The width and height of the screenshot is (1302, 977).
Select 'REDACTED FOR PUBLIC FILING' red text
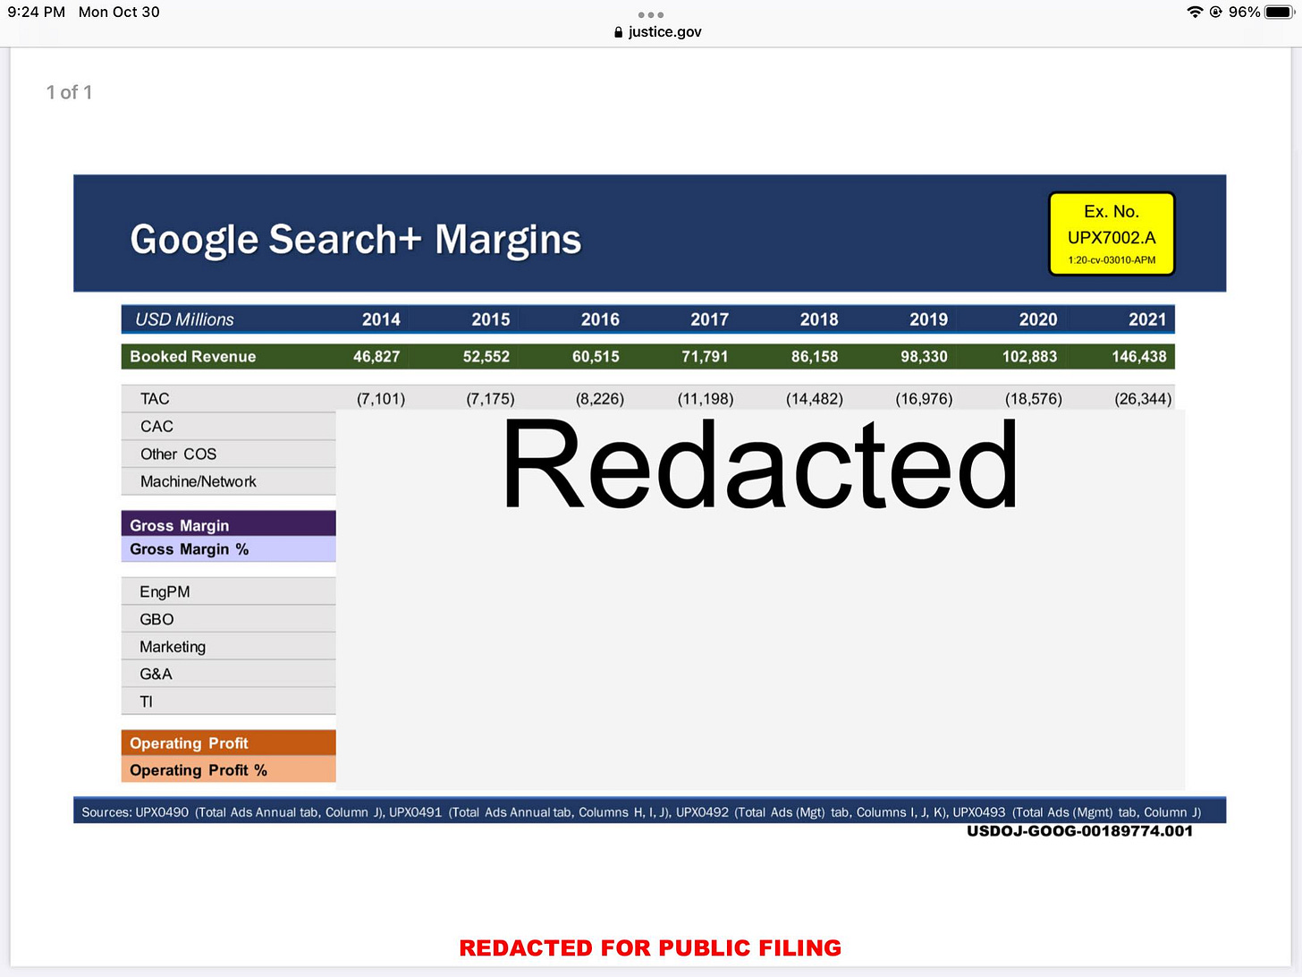click(x=650, y=948)
